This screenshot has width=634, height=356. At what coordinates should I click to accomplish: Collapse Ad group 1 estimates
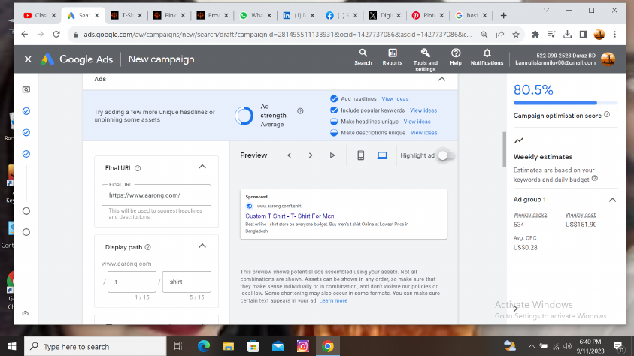tap(613, 200)
